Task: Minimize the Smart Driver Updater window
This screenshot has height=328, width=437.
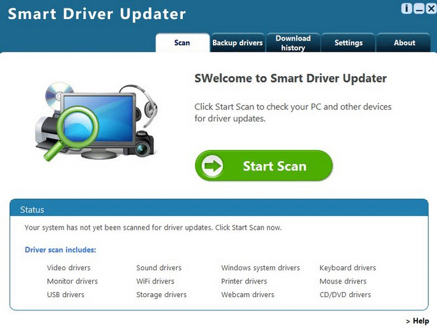Action: click(419, 9)
